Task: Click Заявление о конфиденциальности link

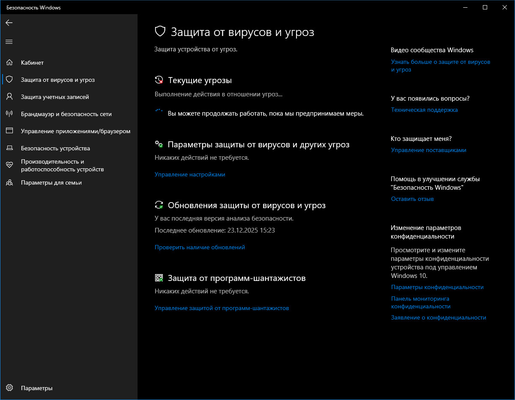Action: tap(438, 317)
